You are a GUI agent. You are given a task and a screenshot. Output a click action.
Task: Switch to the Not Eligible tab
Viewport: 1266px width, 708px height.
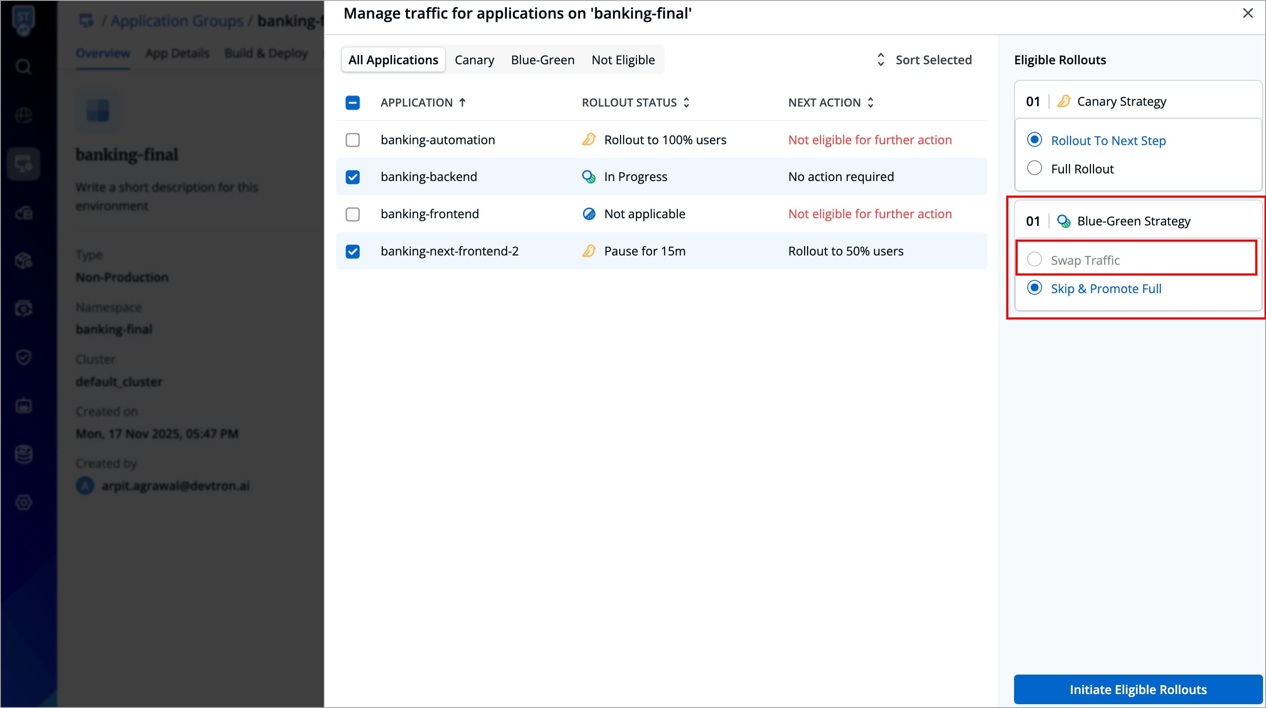tap(623, 60)
